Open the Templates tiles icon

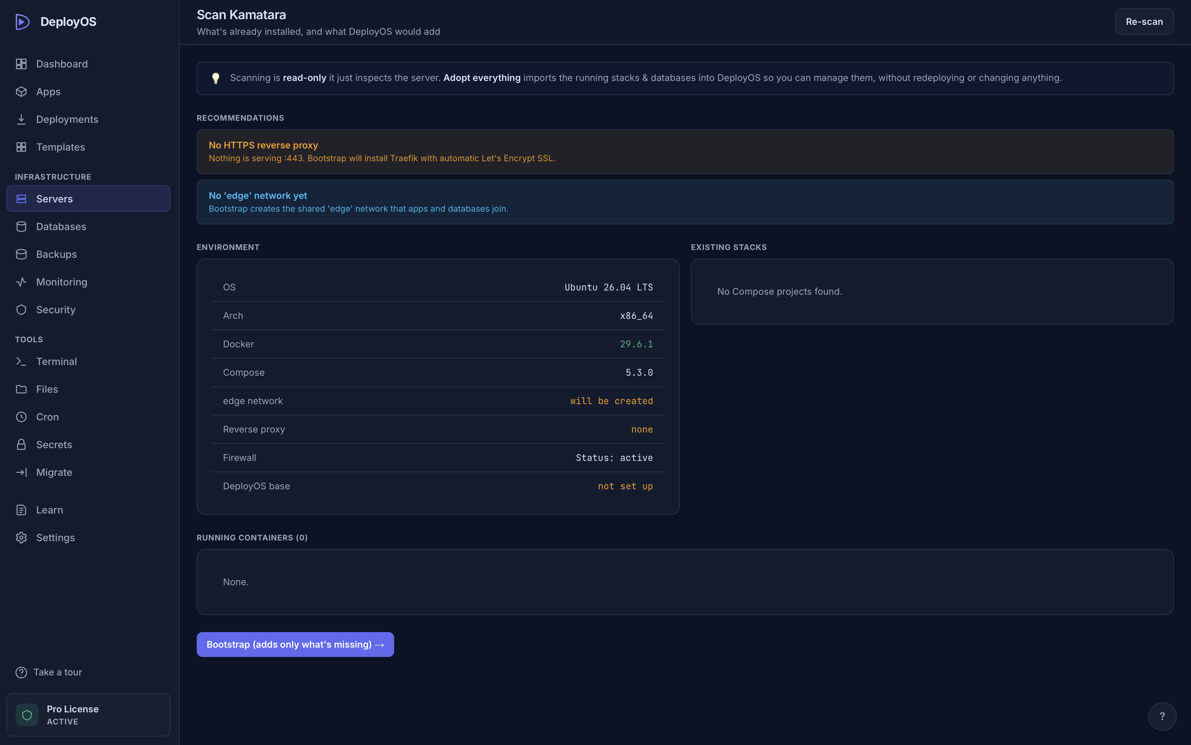[21, 147]
